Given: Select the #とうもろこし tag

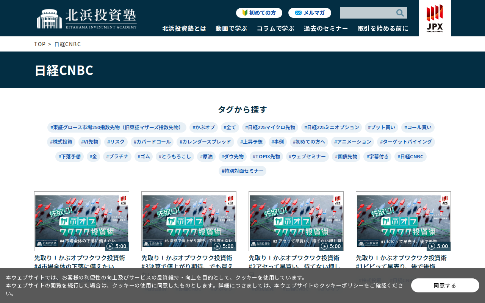Looking at the screenshot, I should pos(175,157).
